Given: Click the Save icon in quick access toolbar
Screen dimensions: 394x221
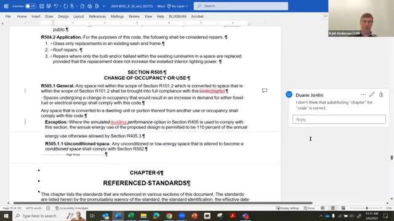Looking at the screenshot, I should point(42,6).
